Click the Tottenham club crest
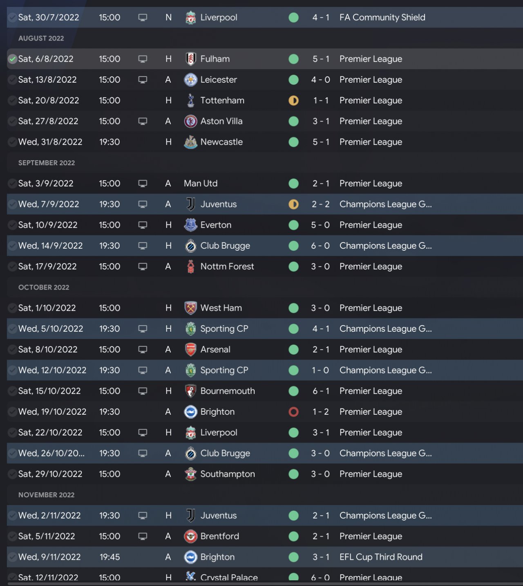 tap(190, 101)
